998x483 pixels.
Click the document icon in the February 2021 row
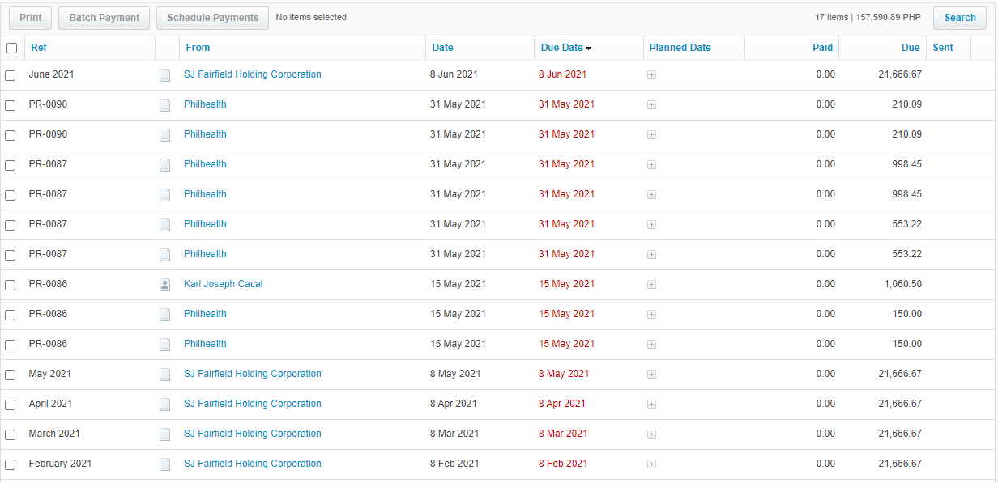point(164,464)
